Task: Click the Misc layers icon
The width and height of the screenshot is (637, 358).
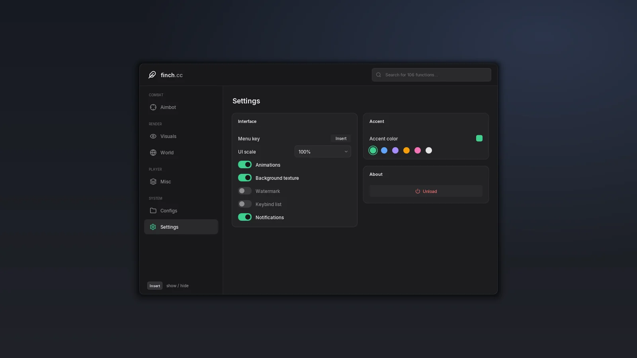Action: (x=153, y=182)
